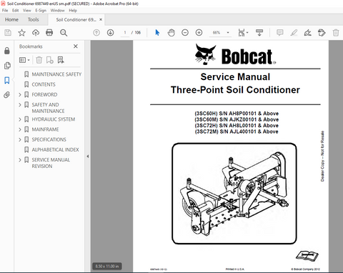This screenshot has width=343, height=273.
Task: Select the Highlight text pen tool
Action: click(x=294, y=33)
